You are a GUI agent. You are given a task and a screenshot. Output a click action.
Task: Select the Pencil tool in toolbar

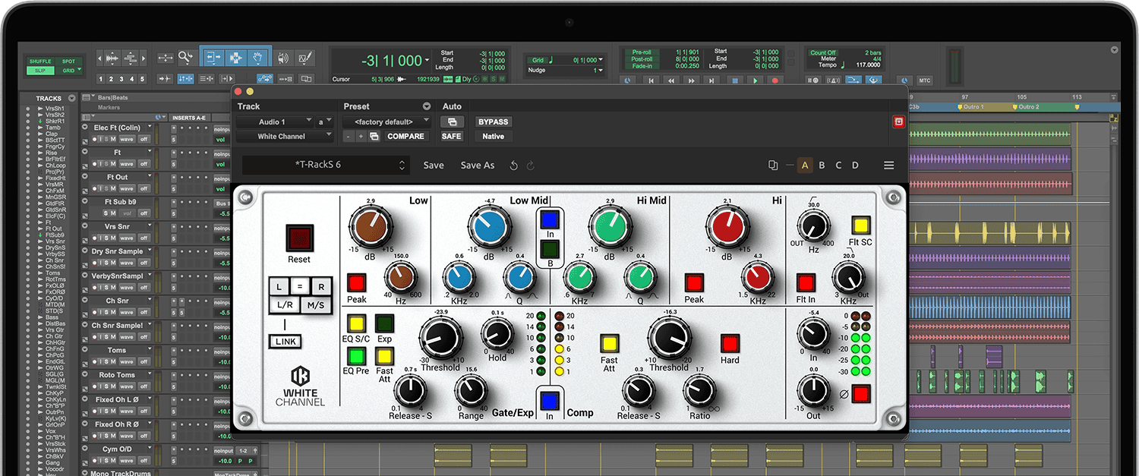[305, 58]
